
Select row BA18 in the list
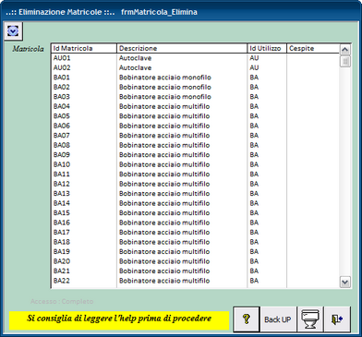pyautogui.click(x=195, y=242)
